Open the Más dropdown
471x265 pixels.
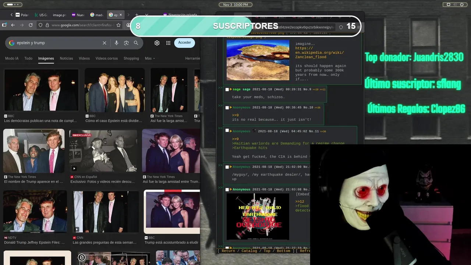[x=150, y=58]
